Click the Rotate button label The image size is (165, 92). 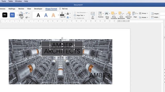click(144, 17)
